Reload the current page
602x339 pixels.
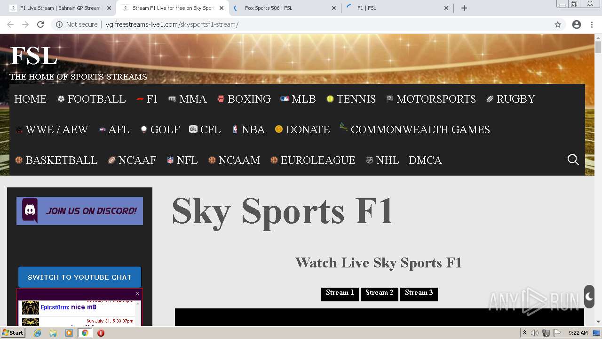pyautogui.click(x=40, y=24)
